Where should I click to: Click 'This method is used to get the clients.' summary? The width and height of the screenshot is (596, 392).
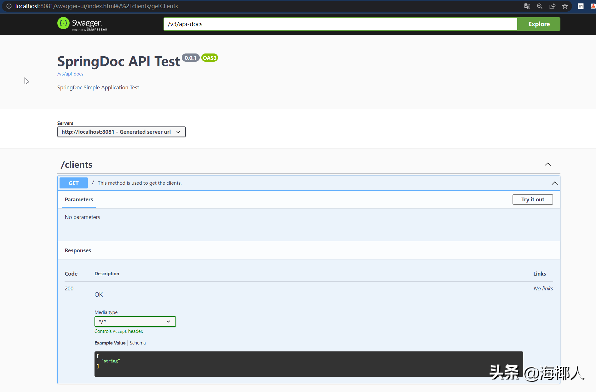click(x=140, y=183)
